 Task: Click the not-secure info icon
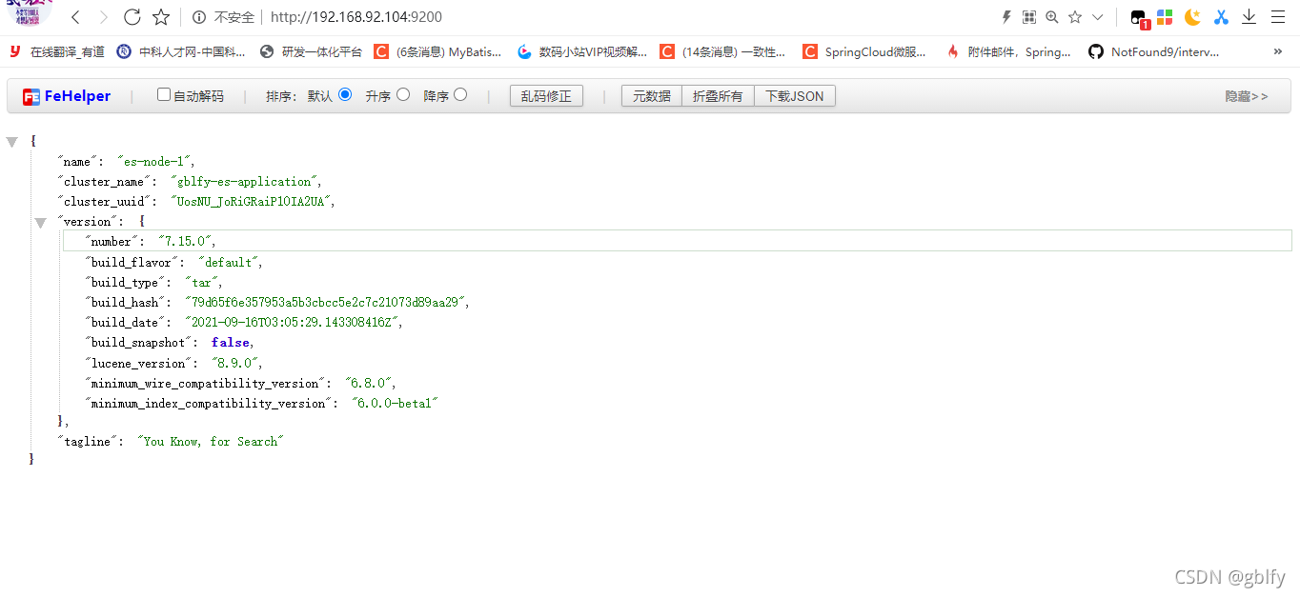point(199,17)
